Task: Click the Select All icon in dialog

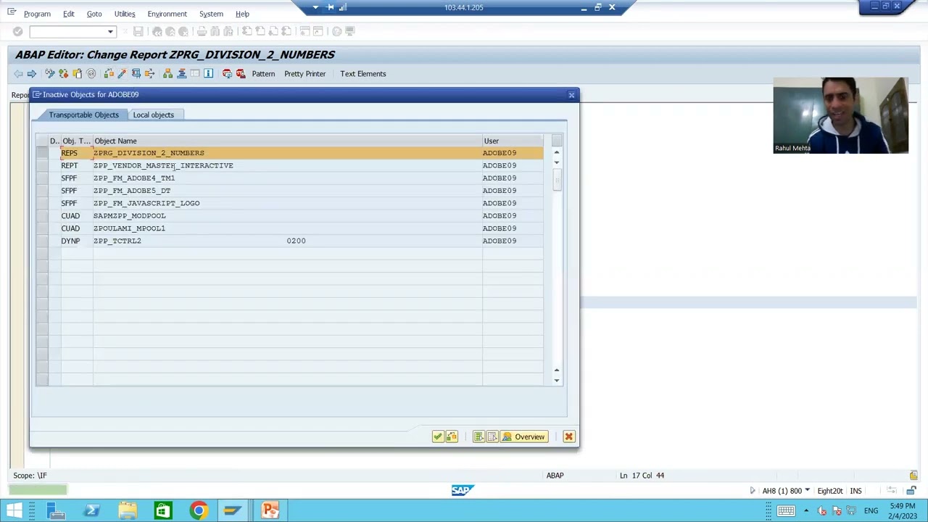Action: 478,436
